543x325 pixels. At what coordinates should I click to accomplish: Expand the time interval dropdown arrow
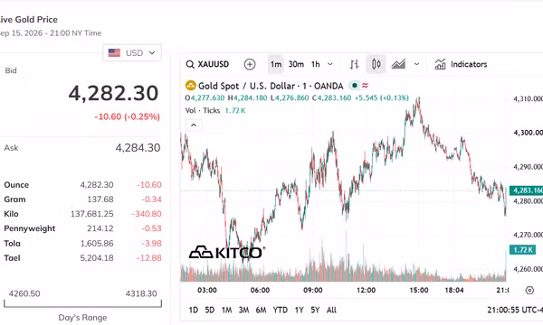coord(330,64)
